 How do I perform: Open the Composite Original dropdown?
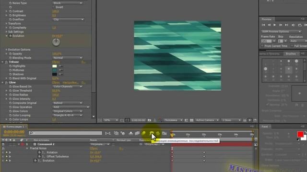pos(68,103)
